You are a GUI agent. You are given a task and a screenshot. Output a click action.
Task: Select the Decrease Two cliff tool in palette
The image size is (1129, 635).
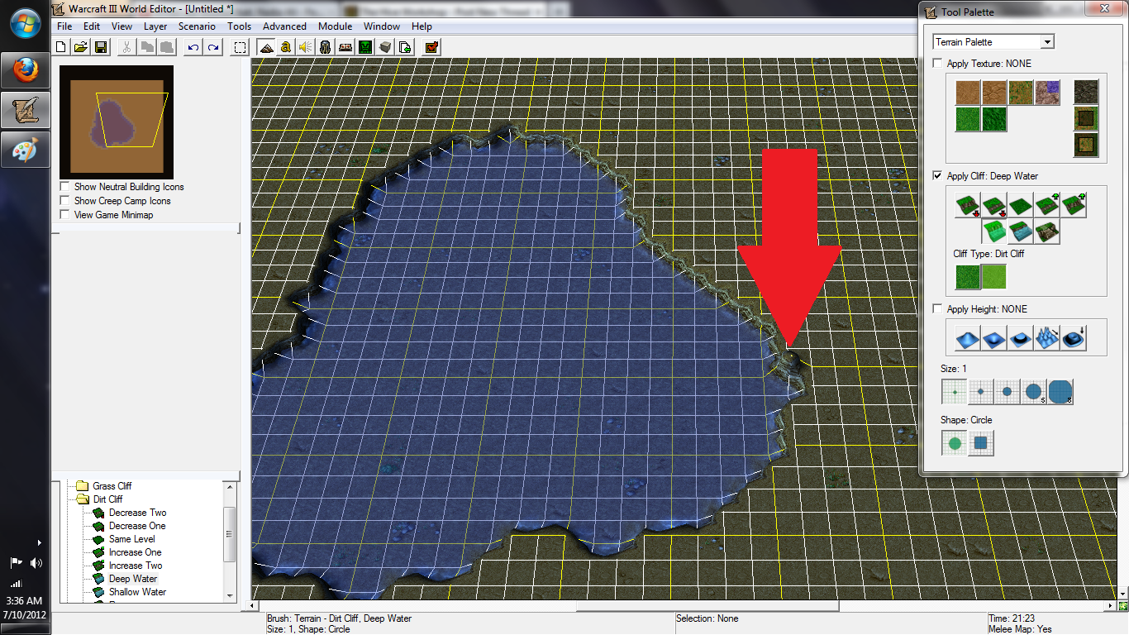(967, 205)
